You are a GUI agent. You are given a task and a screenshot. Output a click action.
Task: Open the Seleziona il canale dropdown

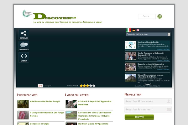point(148,34)
